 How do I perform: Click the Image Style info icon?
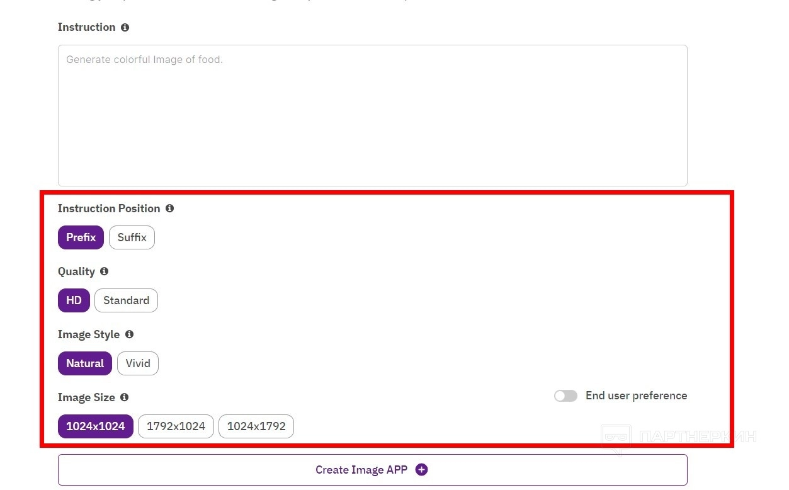129,334
